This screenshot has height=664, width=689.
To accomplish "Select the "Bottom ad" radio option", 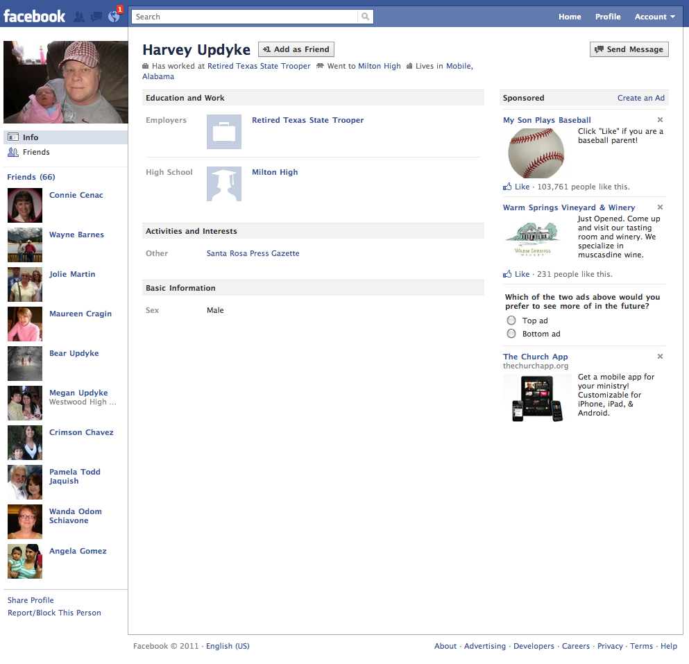I will click(x=511, y=334).
